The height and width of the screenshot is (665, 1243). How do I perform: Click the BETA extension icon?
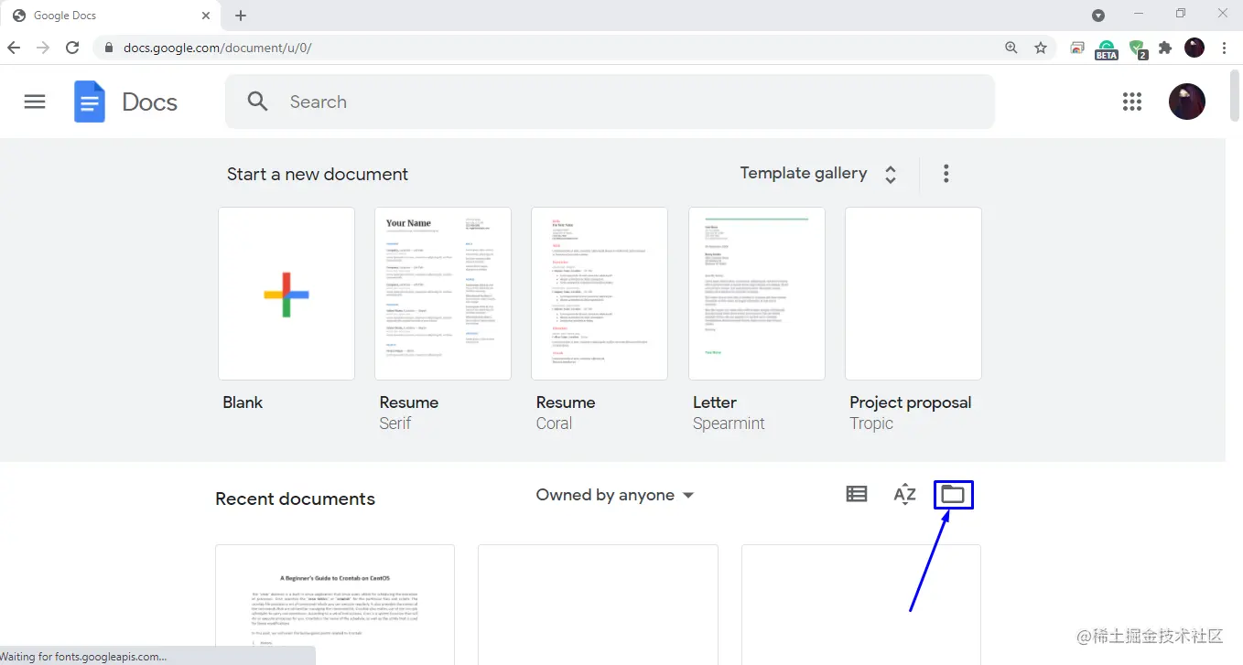pyautogui.click(x=1107, y=49)
